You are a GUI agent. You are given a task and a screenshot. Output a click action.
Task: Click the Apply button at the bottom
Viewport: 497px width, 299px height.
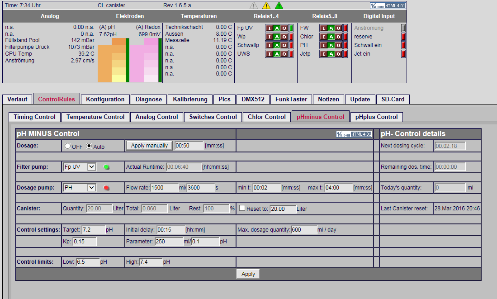click(x=248, y=274)
